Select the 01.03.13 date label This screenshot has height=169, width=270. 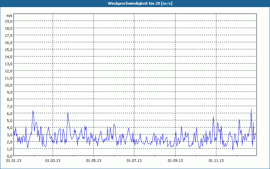53,161
